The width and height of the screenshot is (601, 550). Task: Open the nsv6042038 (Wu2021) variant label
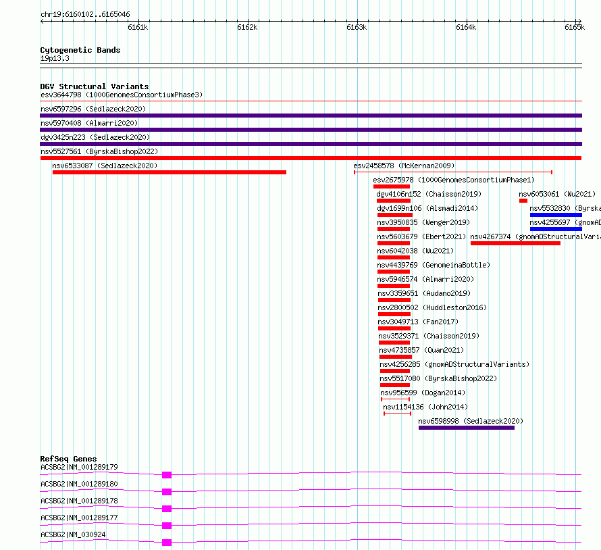pyautogui.click(x=415, y=251)
